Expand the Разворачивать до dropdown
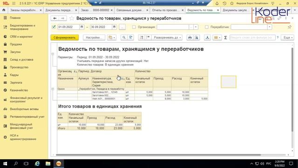The image size is (298, 168). [x=167, y=37]
